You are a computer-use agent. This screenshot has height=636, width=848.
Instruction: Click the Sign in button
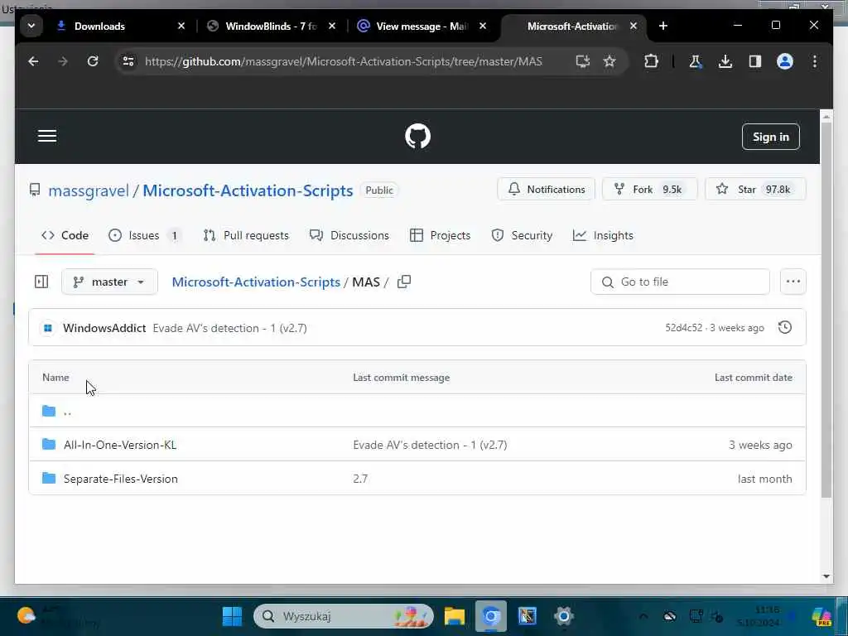point(771,137)
